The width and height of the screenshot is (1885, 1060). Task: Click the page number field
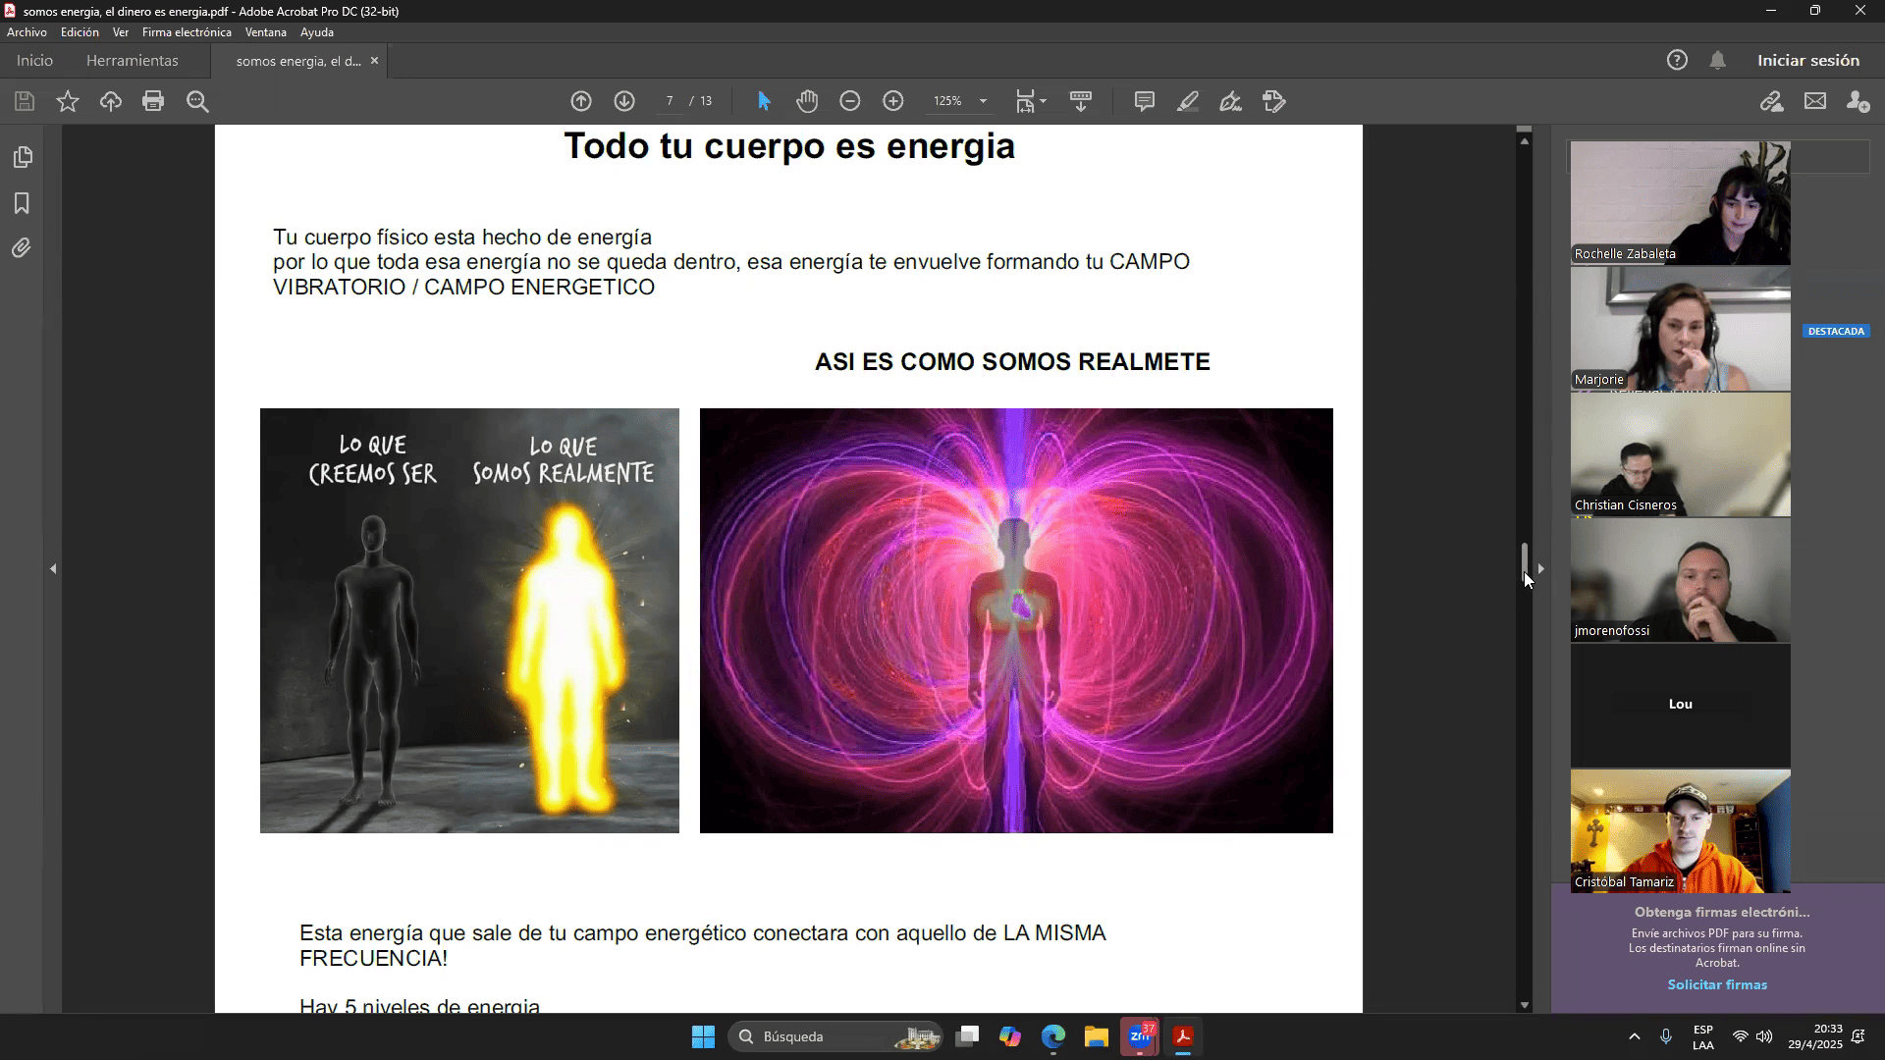tap(670, 101)
